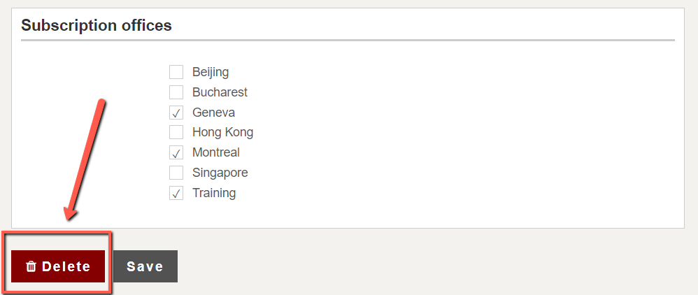The image size is (698, 295).
Task: Disable the Training checkbox
Action: [x=176, y=193]
